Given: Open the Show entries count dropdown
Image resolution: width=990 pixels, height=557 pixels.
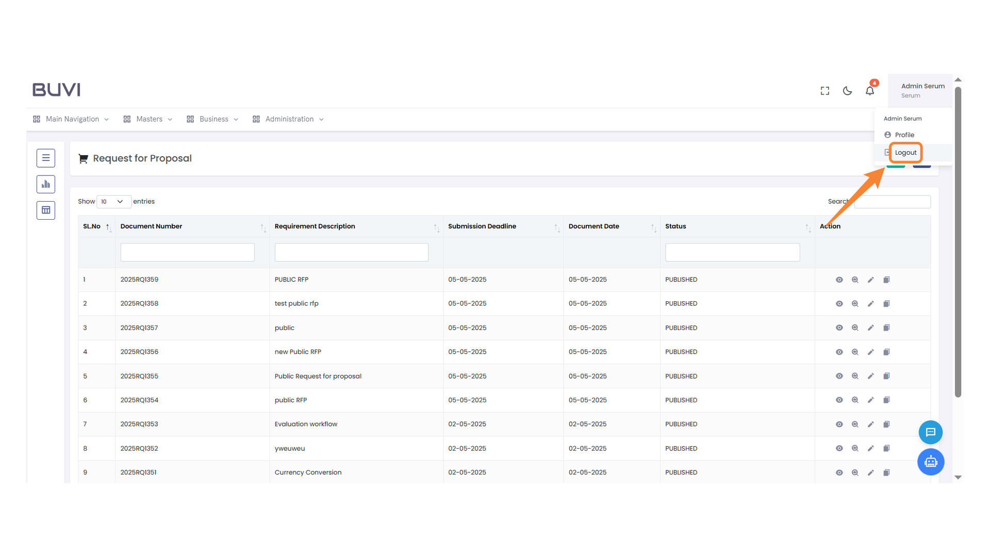Looking at the screenshot, I should (x=113, y=202).
